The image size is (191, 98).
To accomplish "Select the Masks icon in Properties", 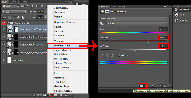I will [x=107, y=12].
